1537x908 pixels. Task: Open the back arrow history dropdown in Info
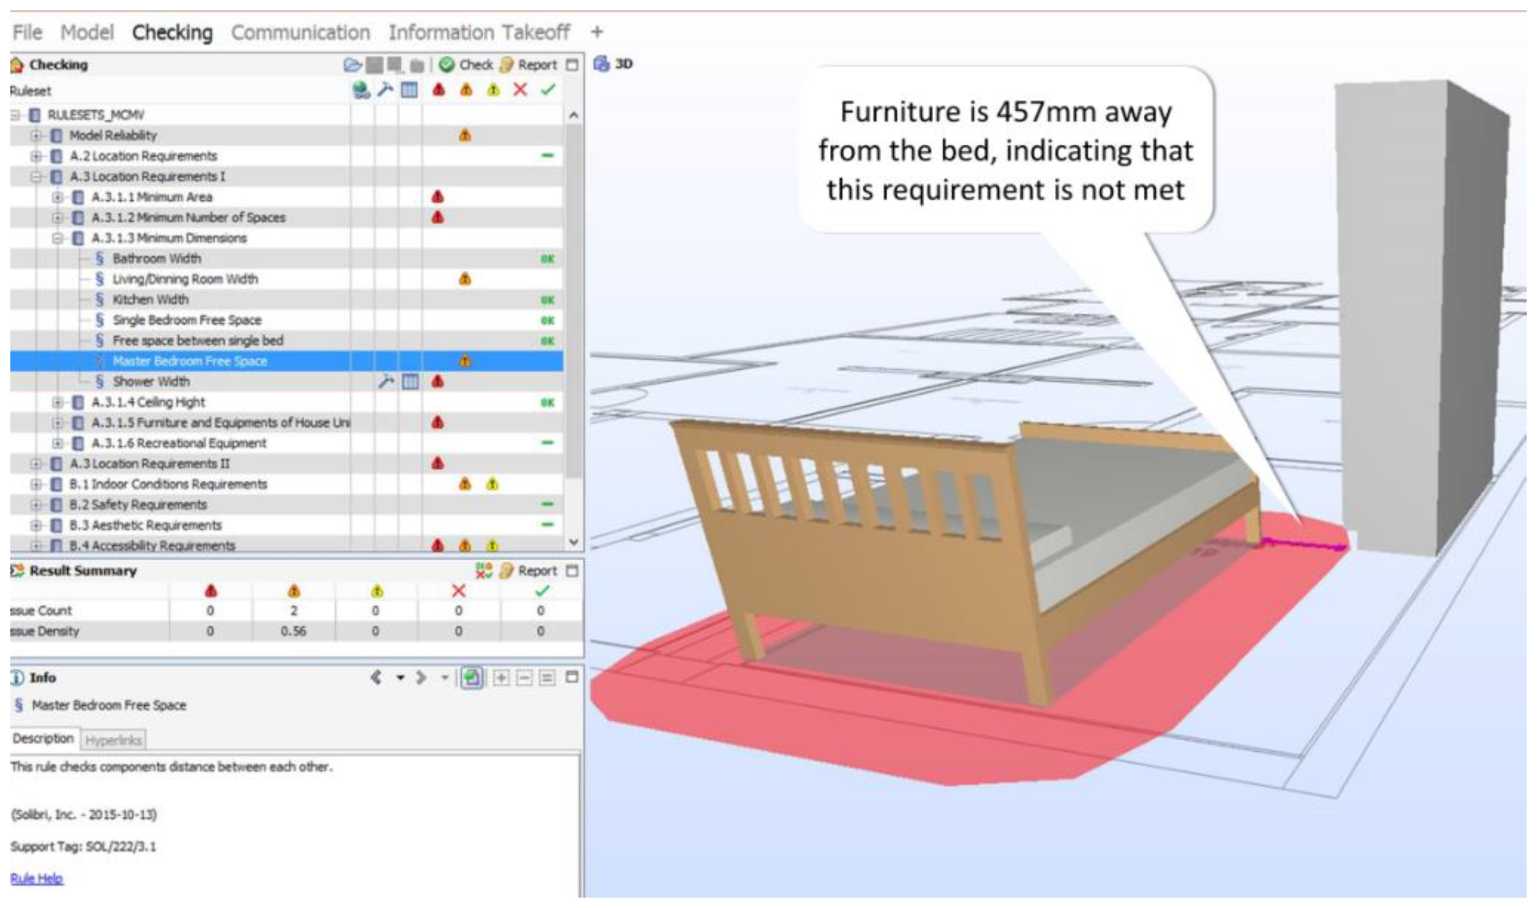coord(400,678)
